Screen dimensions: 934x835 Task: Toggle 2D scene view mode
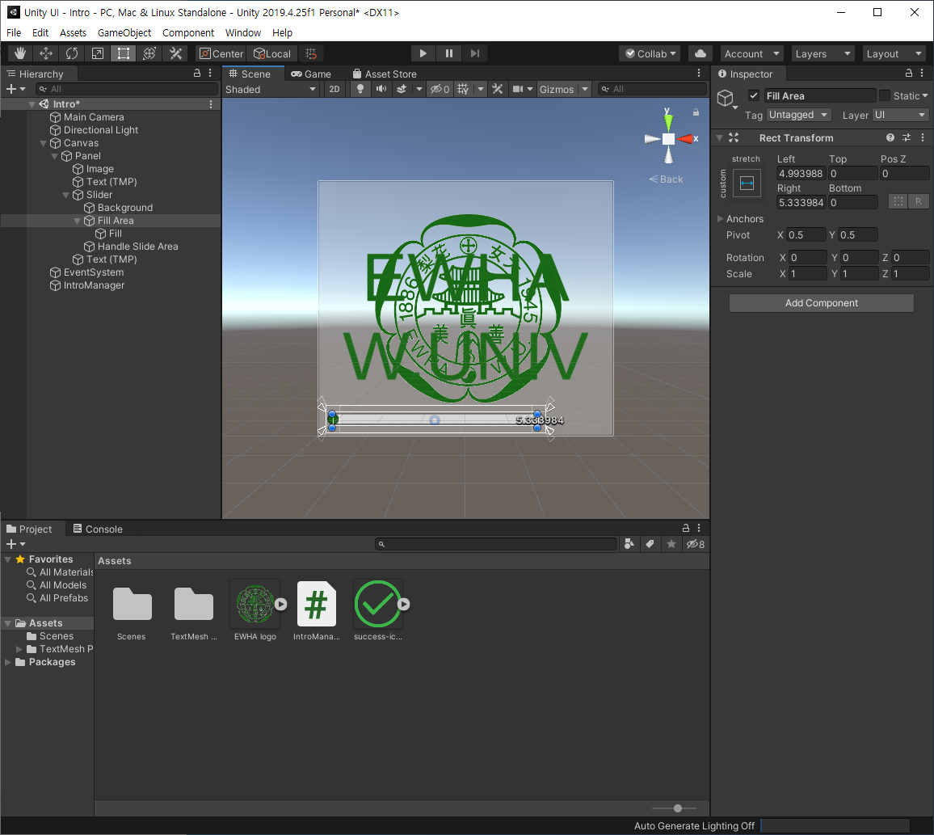click(x=334, y=89)
